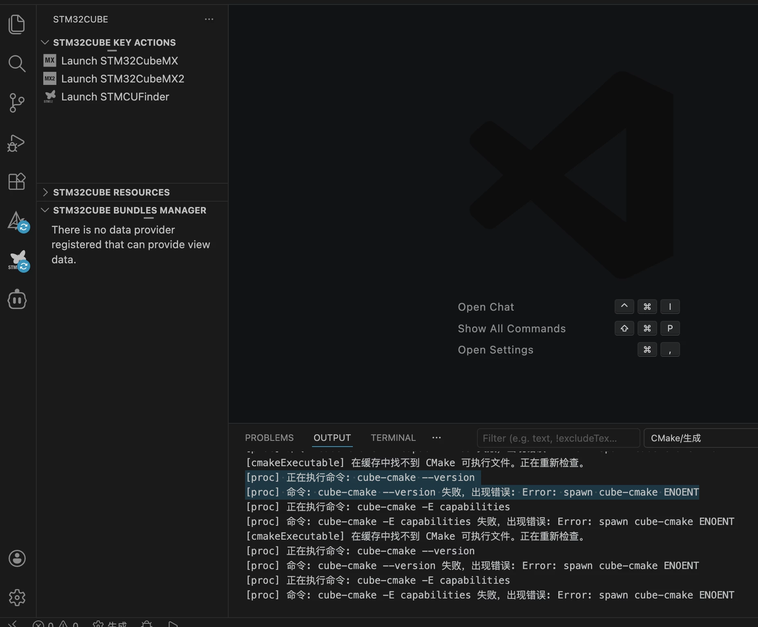Click the remote window indicator in status bar

pyautogui.click(x=13, y=623)
